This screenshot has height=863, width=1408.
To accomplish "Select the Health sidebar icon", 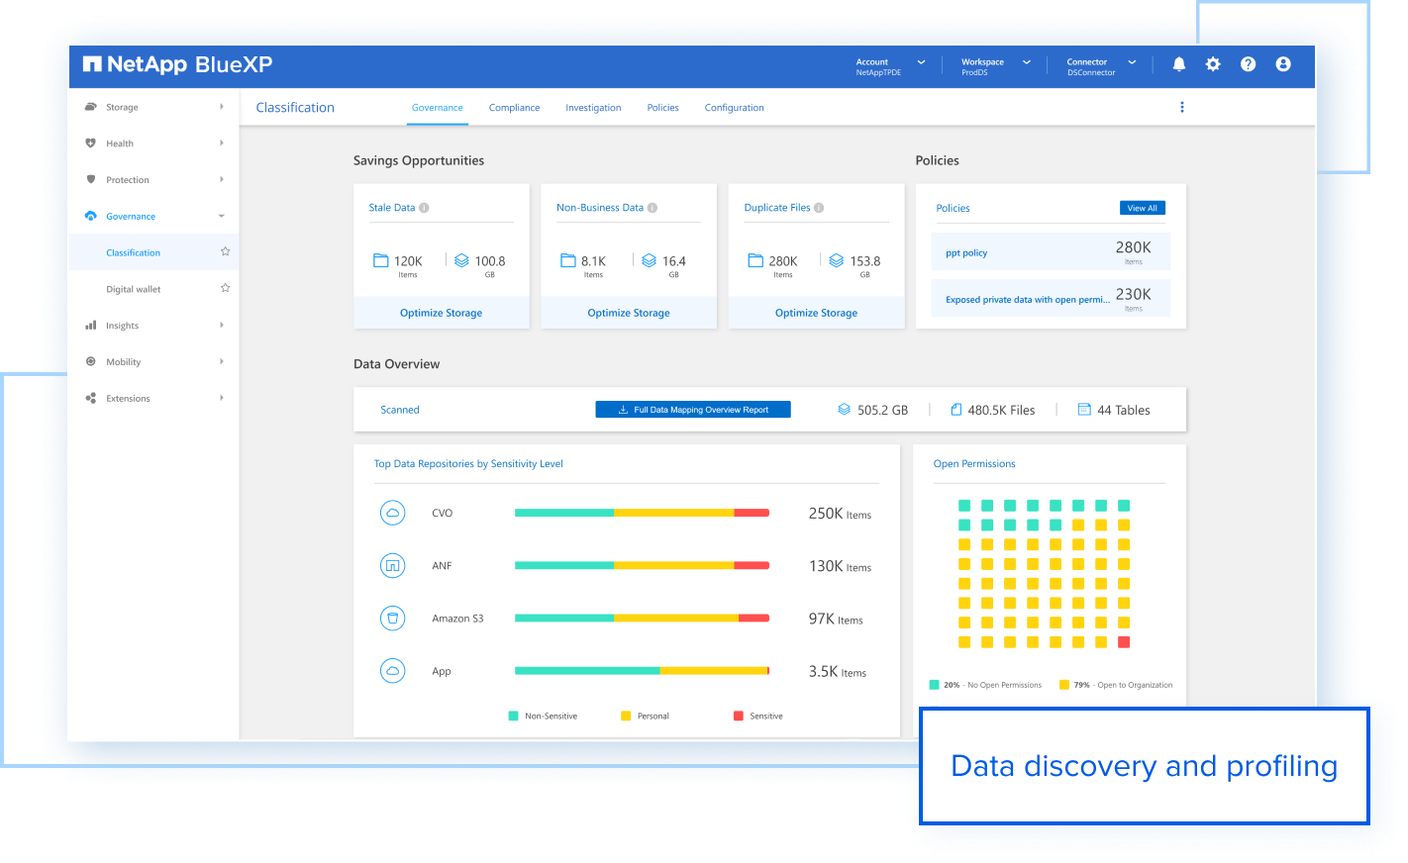I will pos(91,143).
